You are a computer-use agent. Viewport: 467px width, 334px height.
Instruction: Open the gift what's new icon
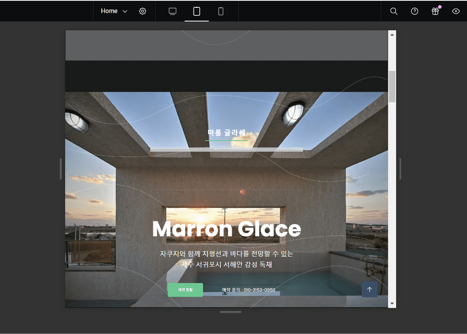(435, 11)
